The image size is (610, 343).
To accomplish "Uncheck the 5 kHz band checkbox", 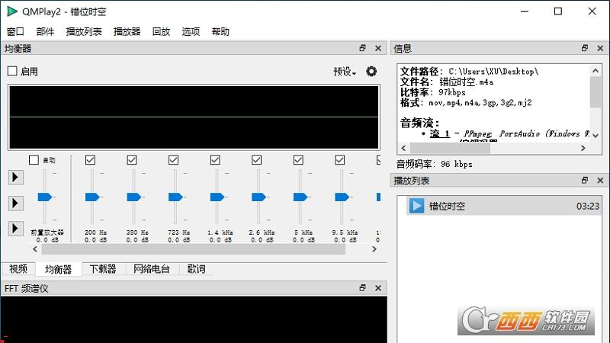I will pyautogui.click(x=298, y=160).
